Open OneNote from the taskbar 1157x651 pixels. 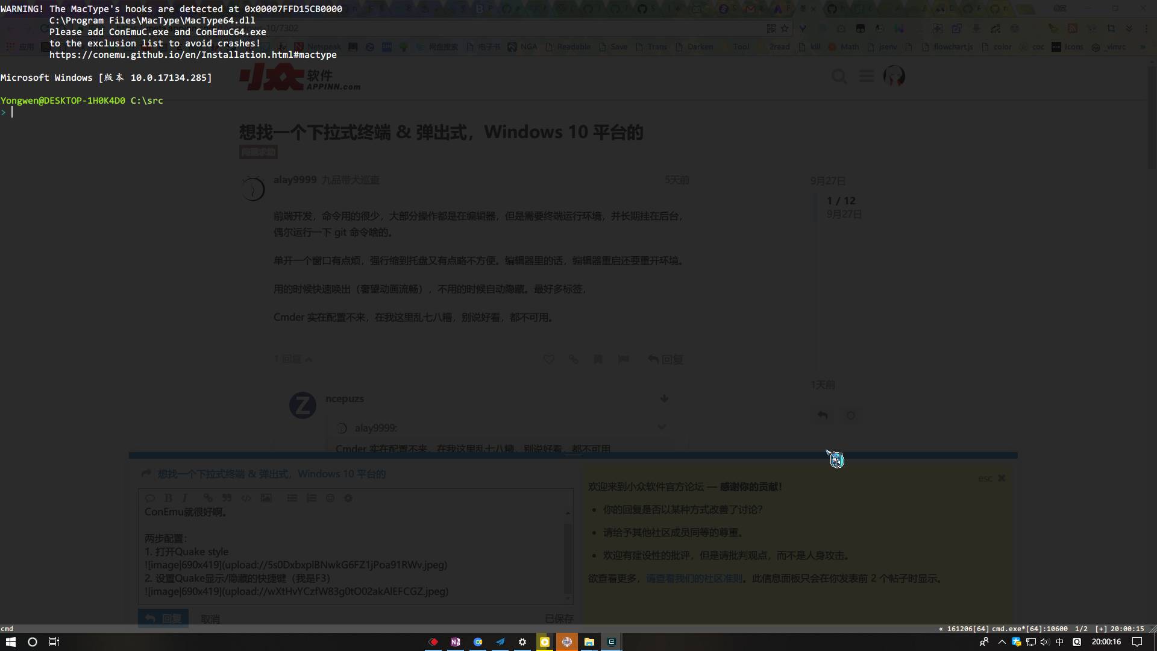point(456,642)
